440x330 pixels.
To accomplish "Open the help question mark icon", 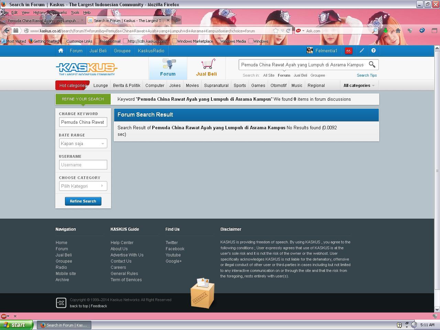I will pos(373,51).
